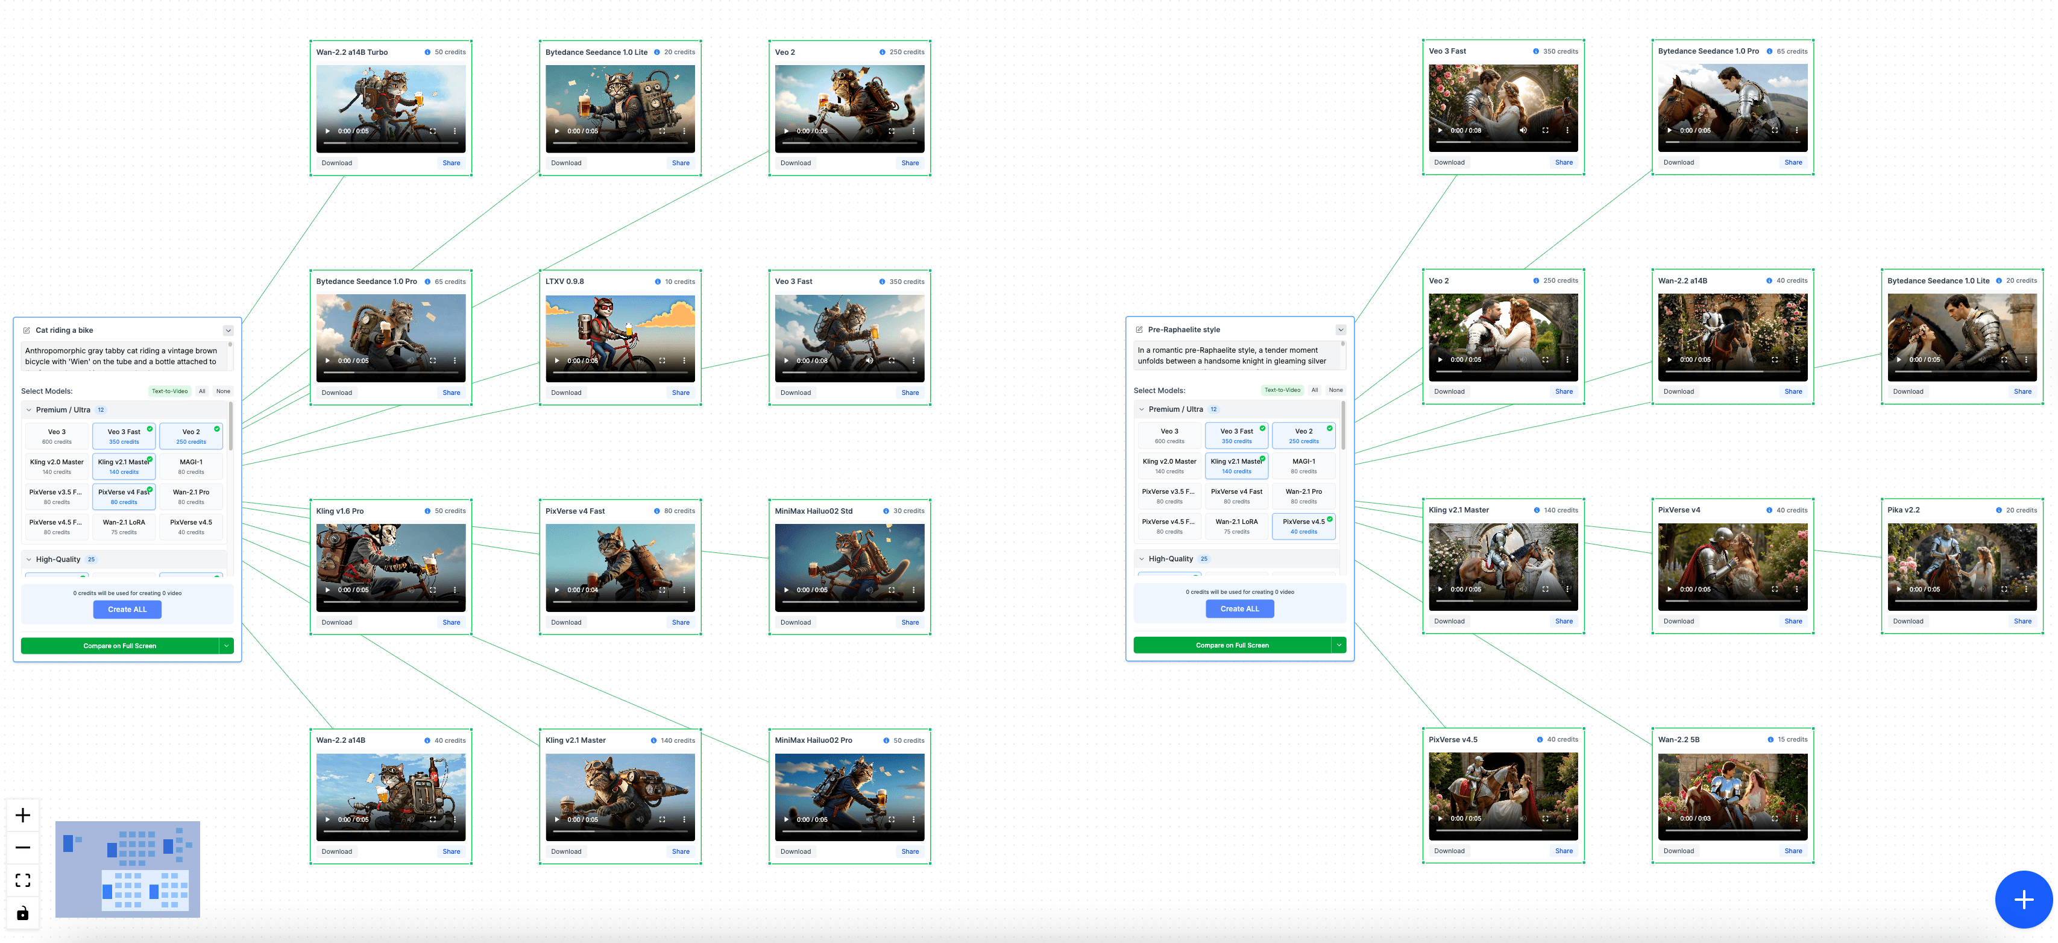Click 'Download' under the Kling v2.1 Master video
Viewport: 2058px width, 943px height.
click(x=565, y=851)
